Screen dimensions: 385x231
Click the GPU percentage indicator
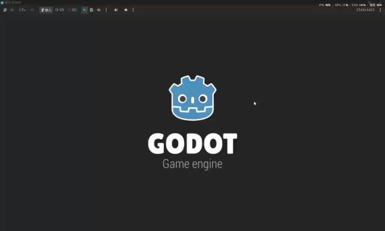click(x=341, y=5)
